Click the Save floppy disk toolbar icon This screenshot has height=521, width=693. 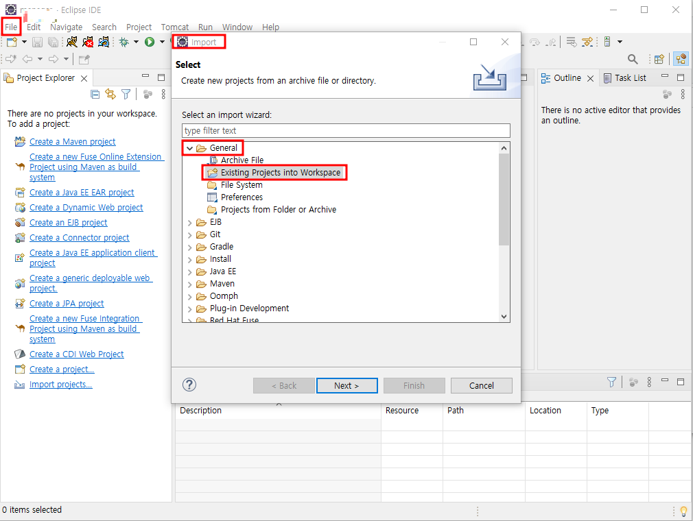click(x=38, y=42)
